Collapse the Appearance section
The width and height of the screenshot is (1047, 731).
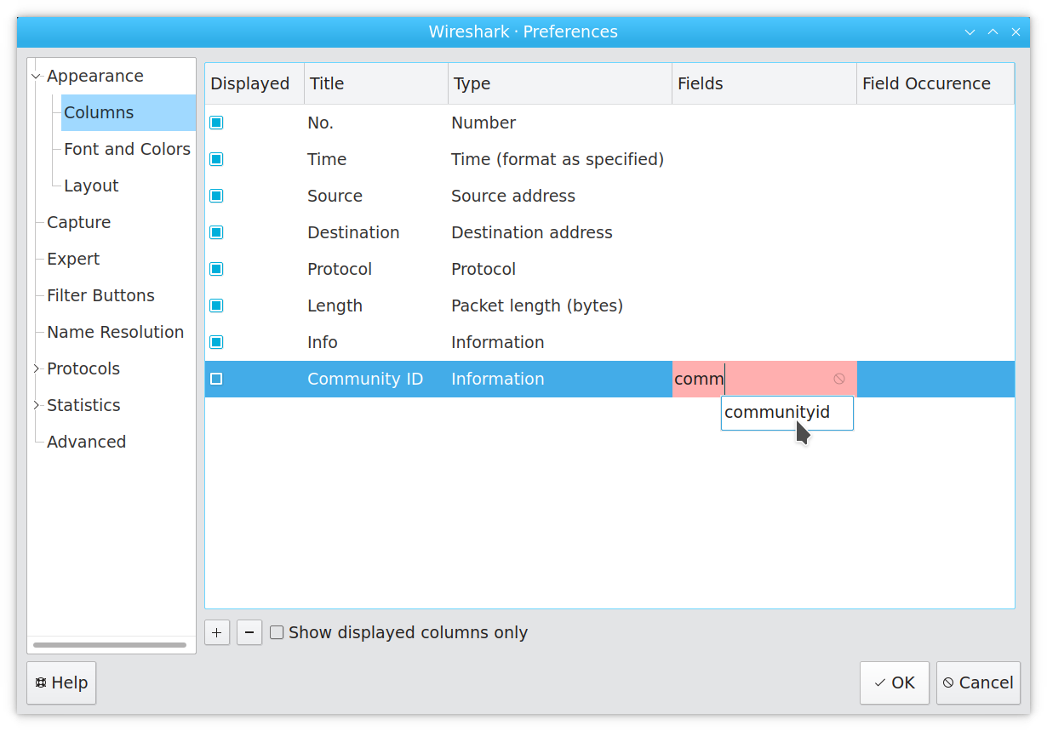coord(36,75)
